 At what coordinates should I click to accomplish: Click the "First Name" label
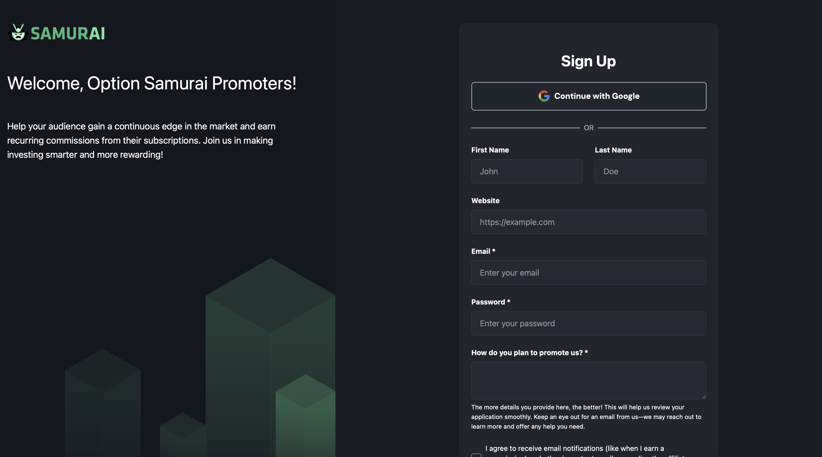(x=490, y=150)
